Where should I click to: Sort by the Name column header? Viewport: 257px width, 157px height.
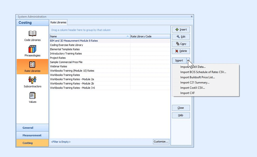click(90, 36)
